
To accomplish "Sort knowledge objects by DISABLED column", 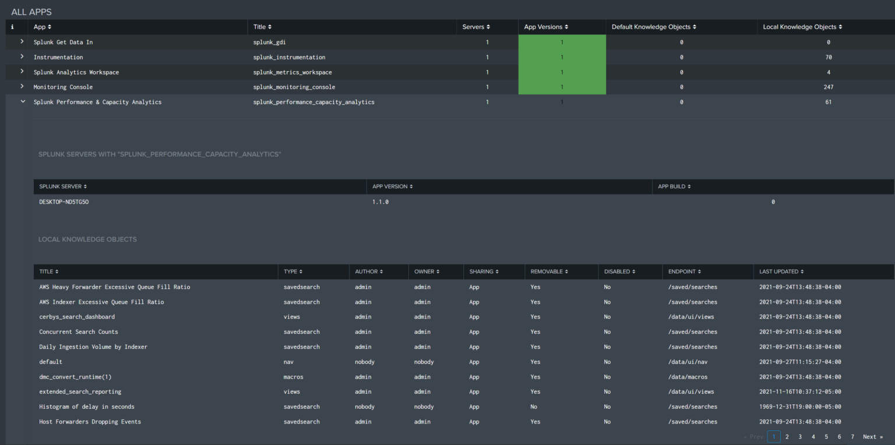I will 619,271.
